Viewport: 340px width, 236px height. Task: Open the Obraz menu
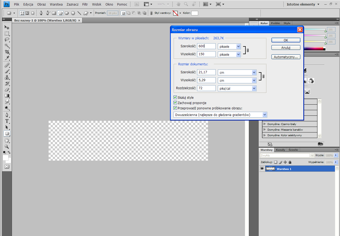41,4
